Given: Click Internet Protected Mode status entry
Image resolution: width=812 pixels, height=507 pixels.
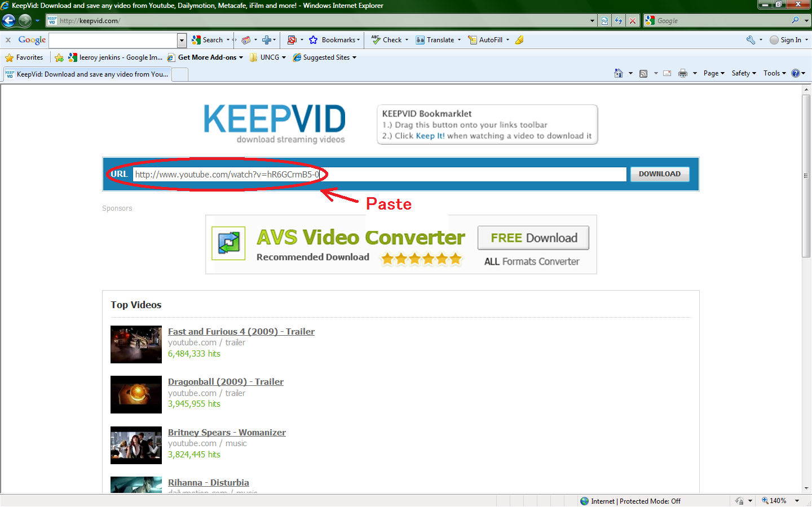Looking at the screenshot, I should click(x=630, y=501).
